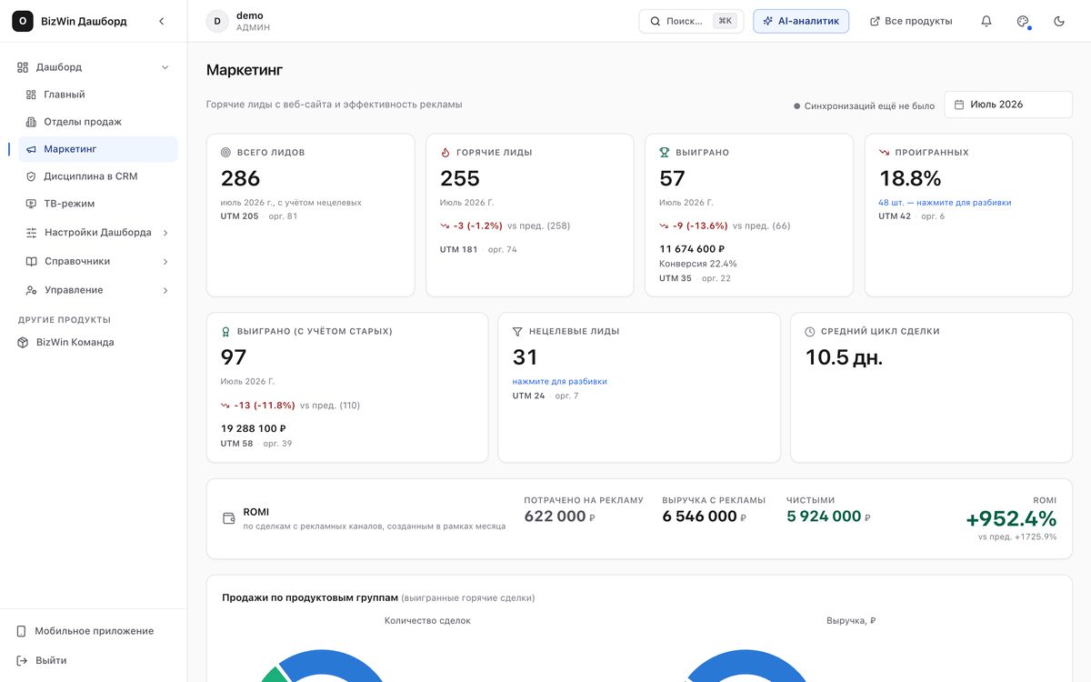Select Маркетинг in the sidebar
Viewport: 1091px width, 682px height.
click(x=98, y=149)
